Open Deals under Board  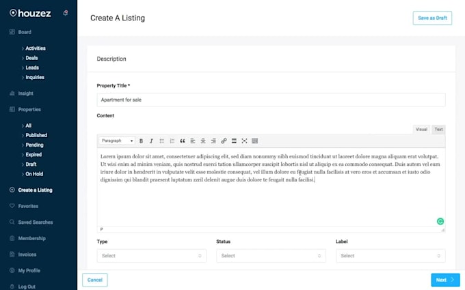pyautogui.click(x=31, y=58)
